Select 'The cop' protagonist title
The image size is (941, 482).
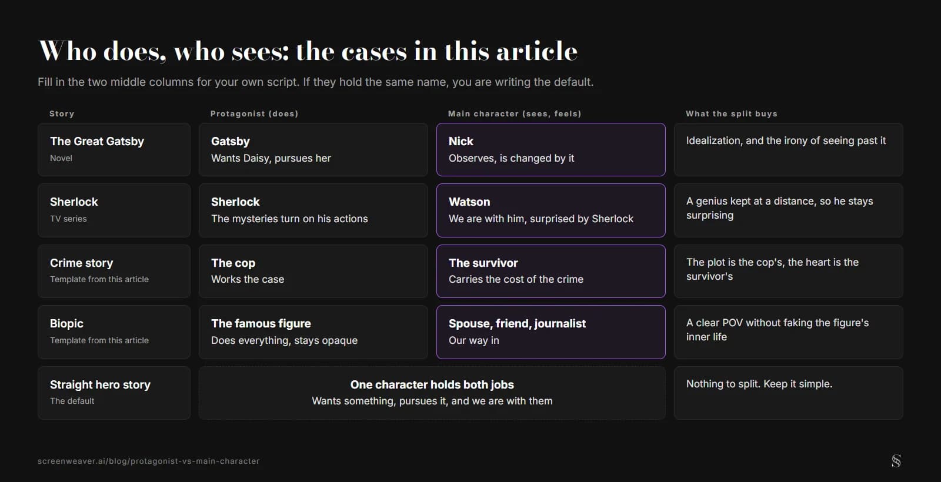[x=233, y=263]
